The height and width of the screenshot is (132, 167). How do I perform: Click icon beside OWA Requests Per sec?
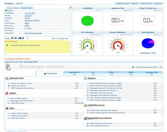pos(88,126)
